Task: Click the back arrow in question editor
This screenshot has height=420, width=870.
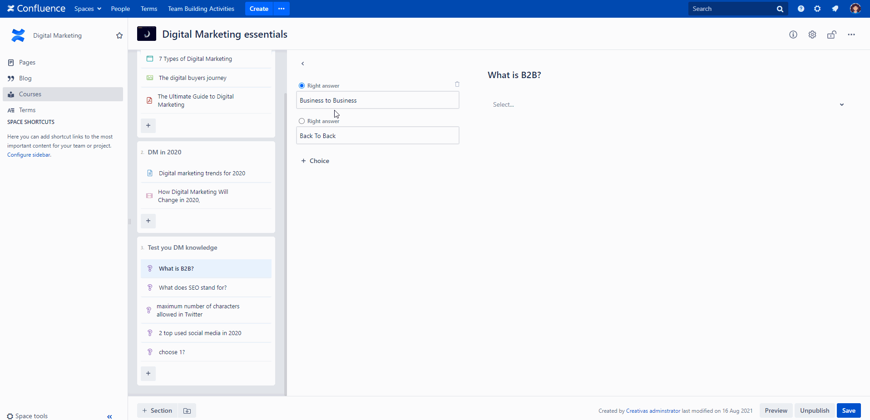Action: click(303, 64)
